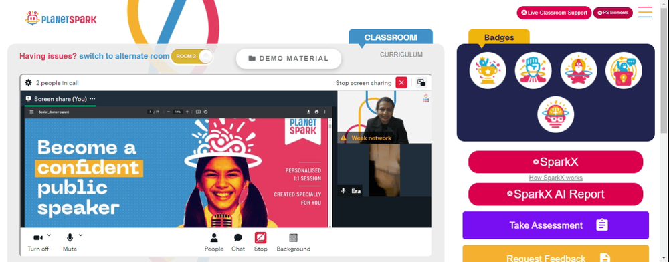669x262 pixels.
Task: Open DEMO MATERIAL folder
Action: point(289,59)
